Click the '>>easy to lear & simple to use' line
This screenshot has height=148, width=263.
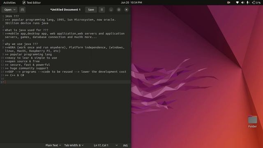point(31,58)
